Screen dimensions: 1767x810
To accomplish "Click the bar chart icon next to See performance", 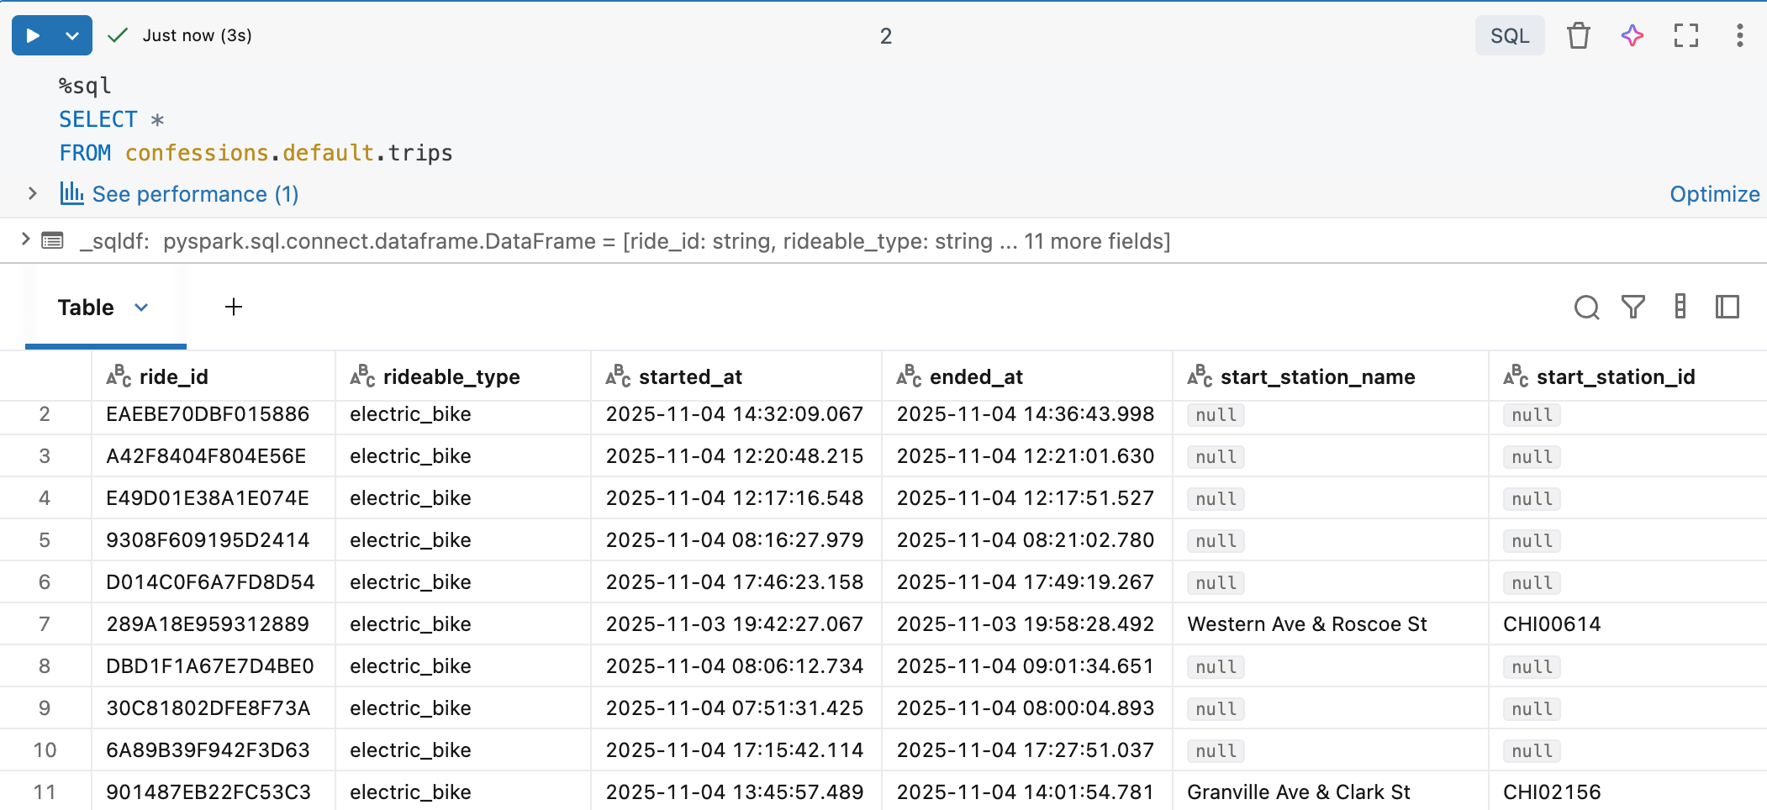I will click(x=72, y=193).
